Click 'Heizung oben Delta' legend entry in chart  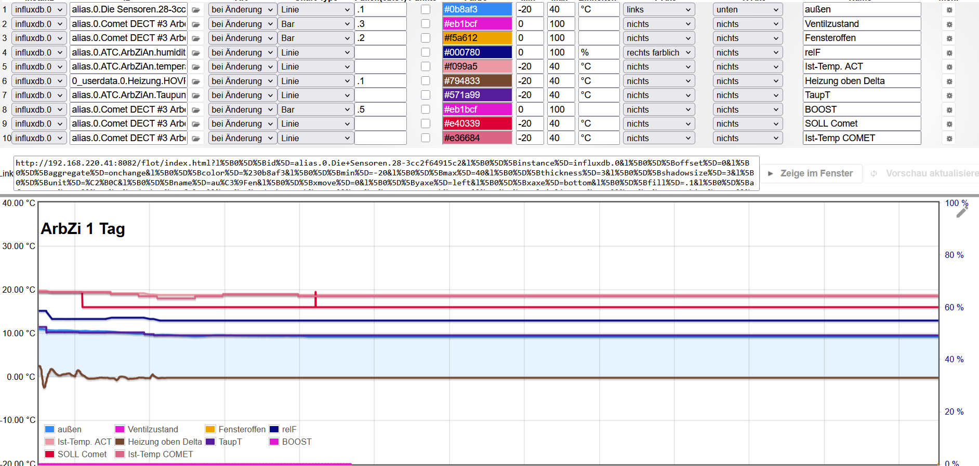tap(165, 442)
